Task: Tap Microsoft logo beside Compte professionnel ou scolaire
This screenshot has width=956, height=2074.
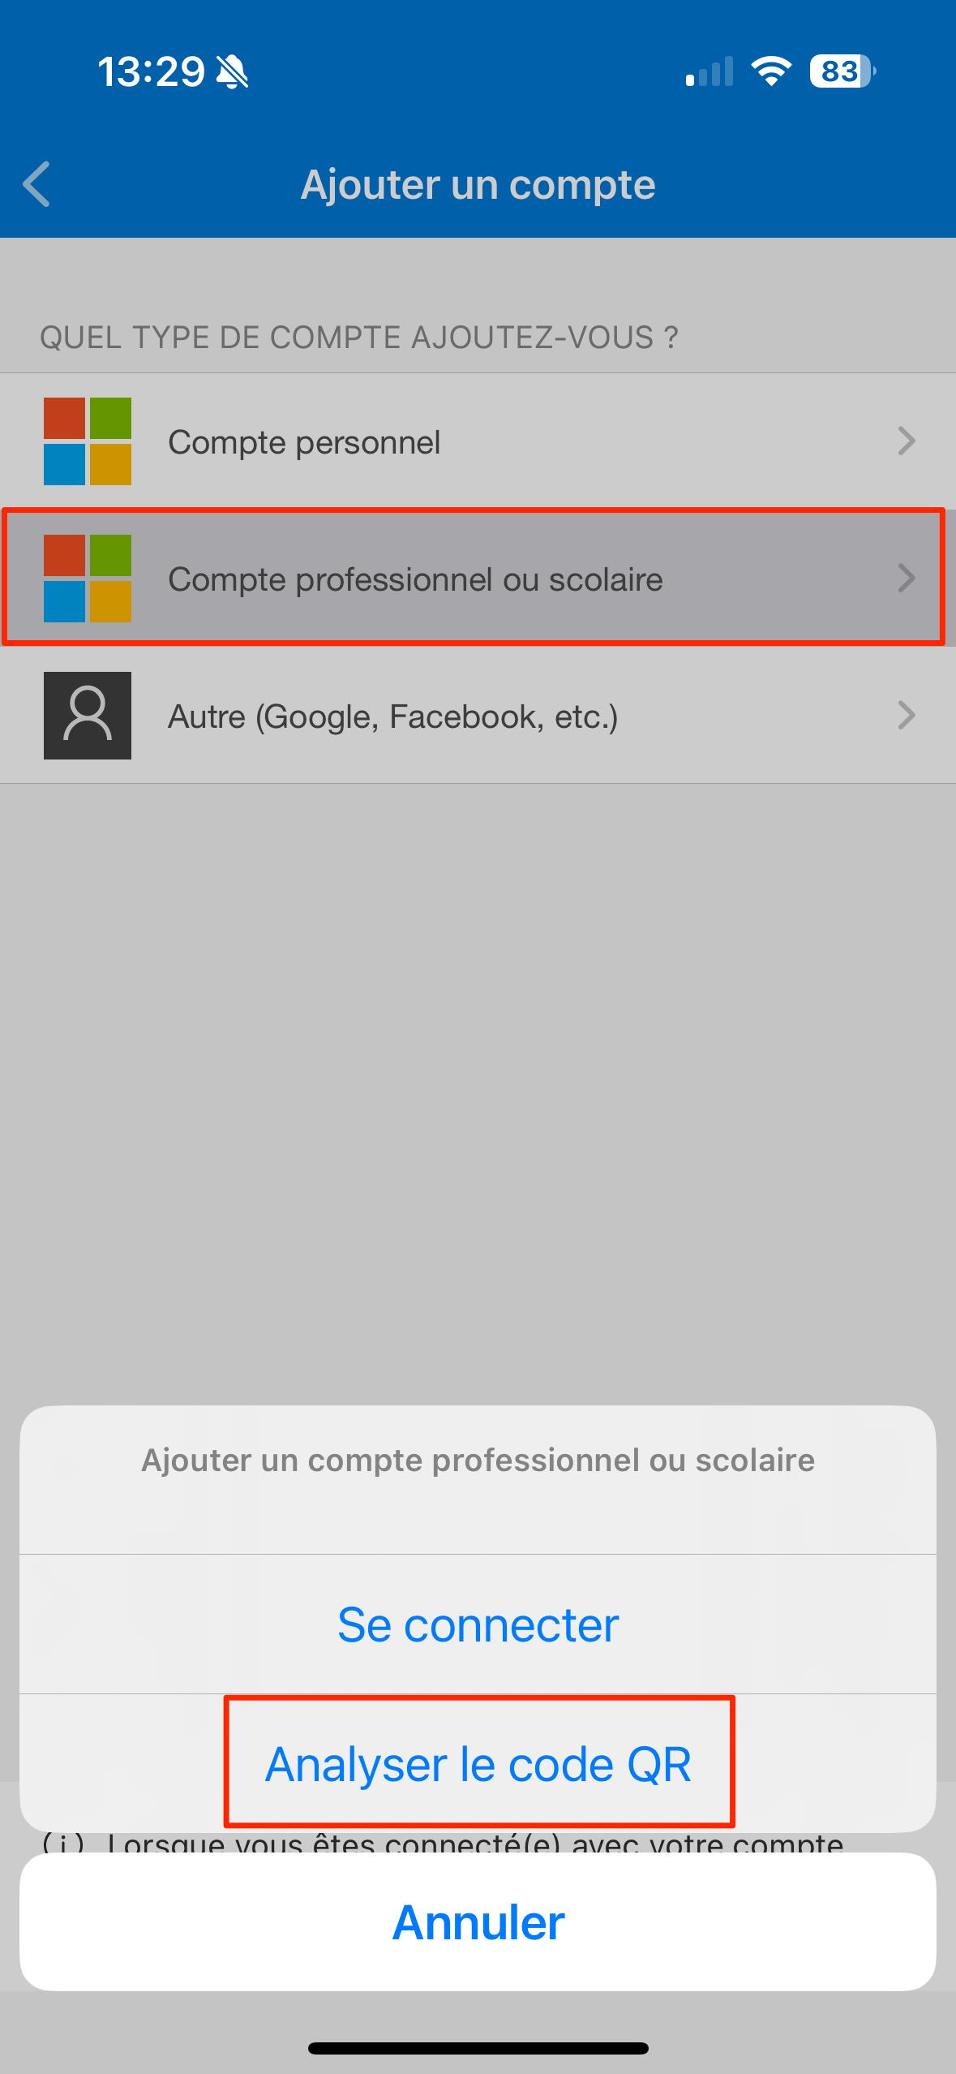Action: 88,579
